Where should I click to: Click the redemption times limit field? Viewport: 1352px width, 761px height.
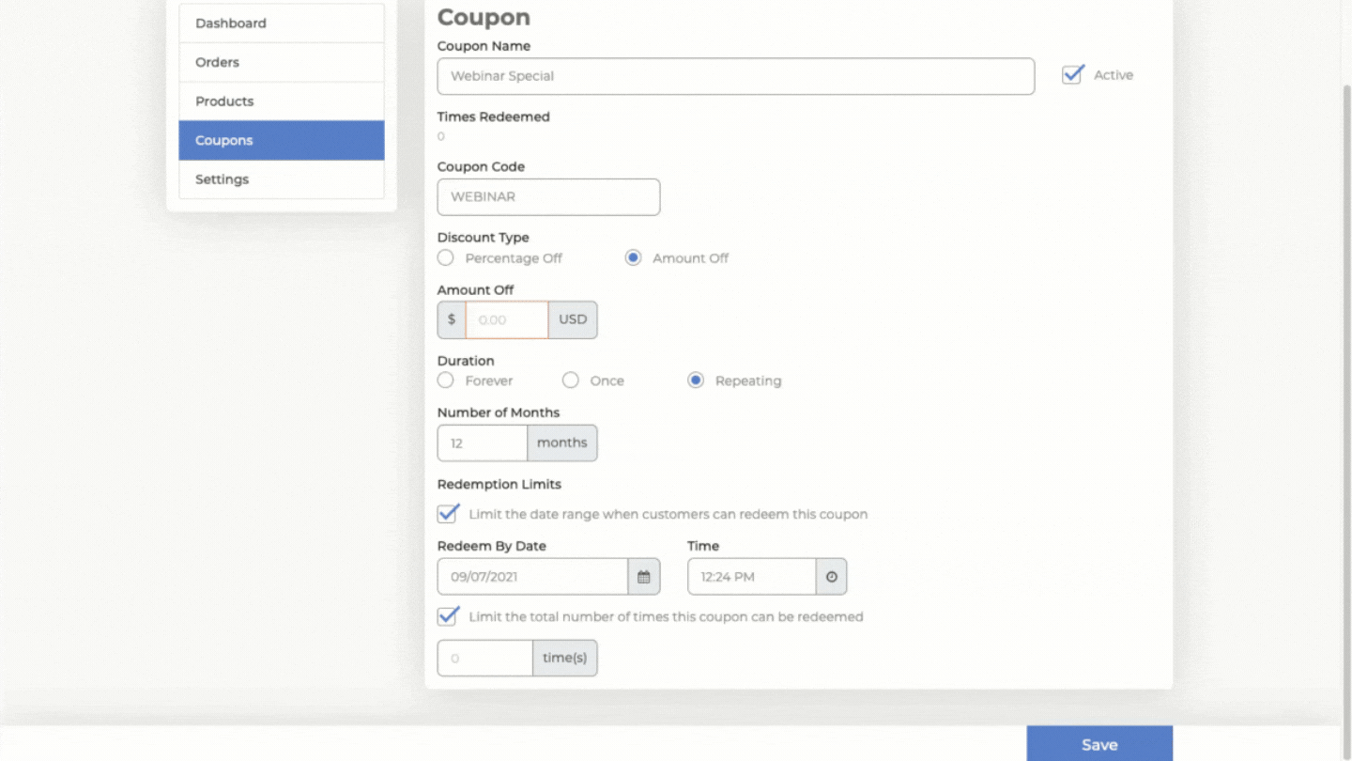(484, 659)
